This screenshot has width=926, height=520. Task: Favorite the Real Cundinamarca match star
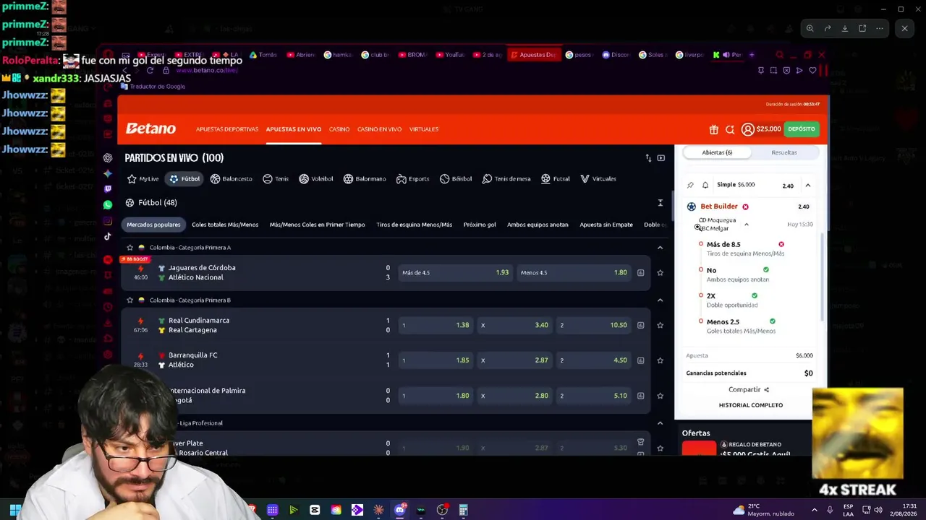coord(660,325)
